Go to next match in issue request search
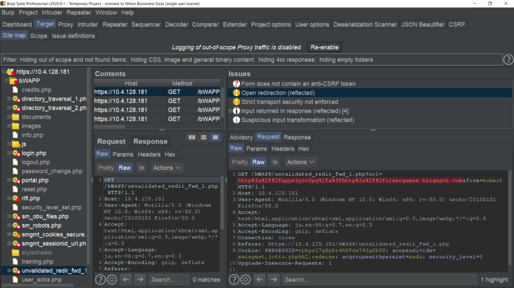 [274, 279]
